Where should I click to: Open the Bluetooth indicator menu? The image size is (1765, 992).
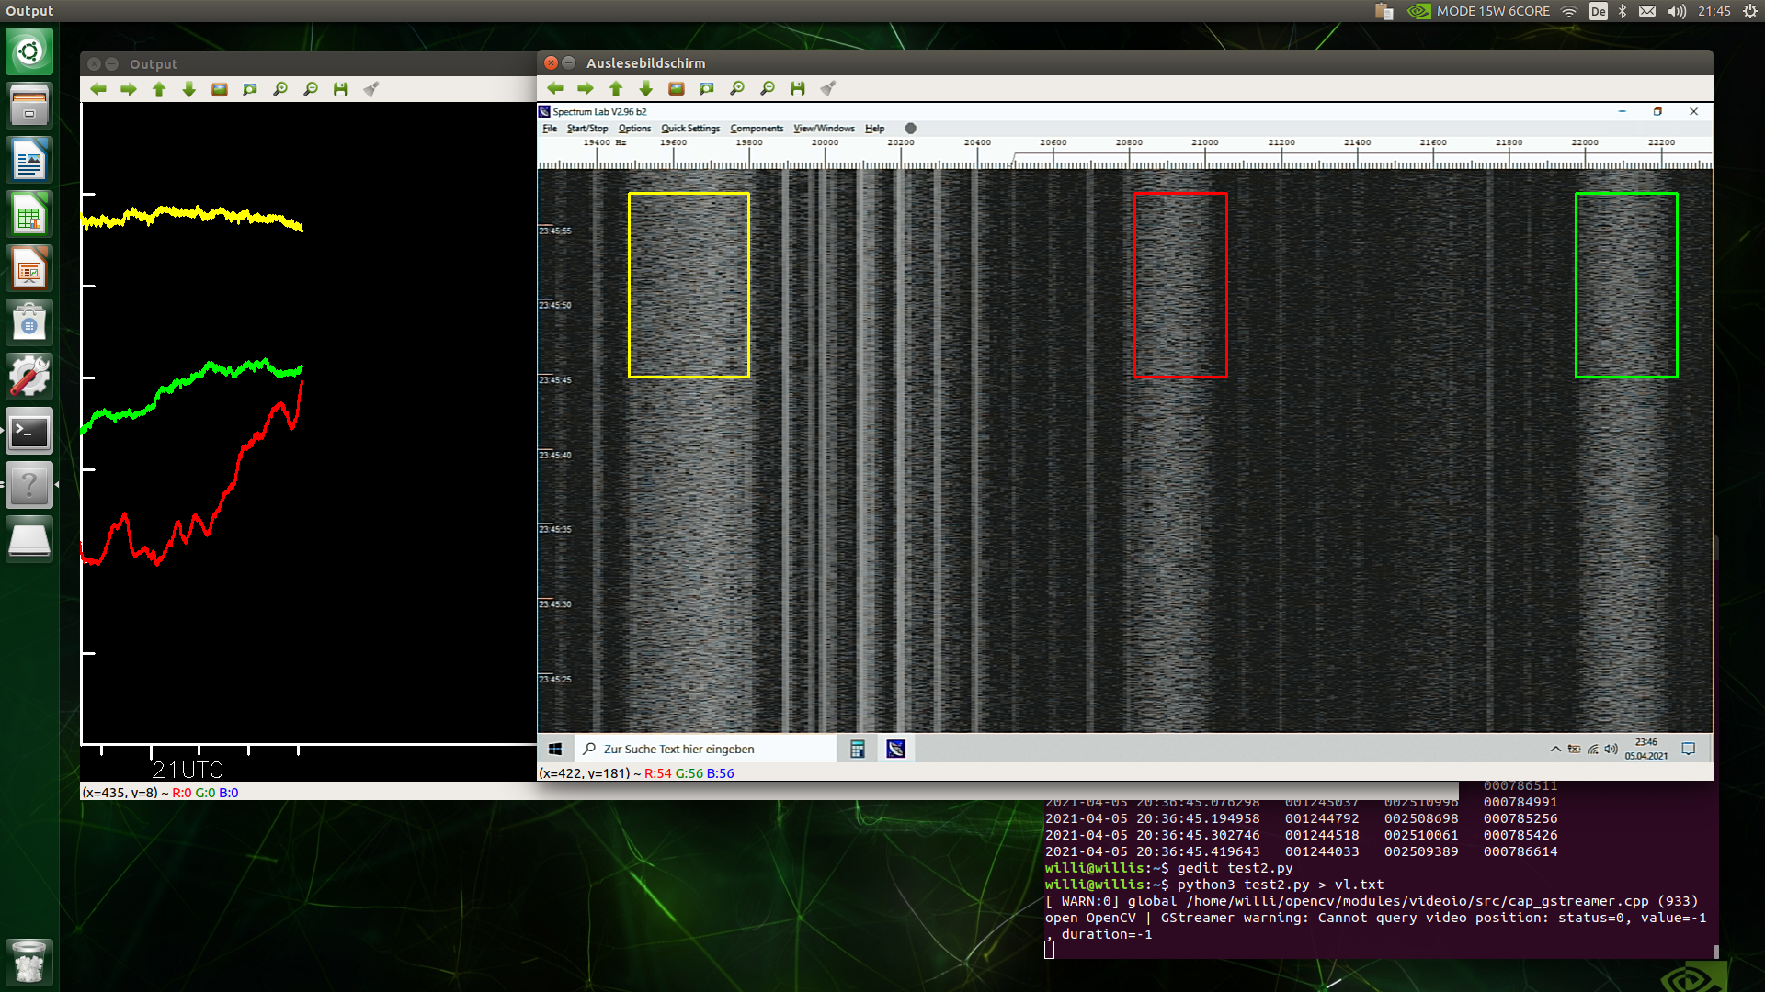[x=1623, y=11]
